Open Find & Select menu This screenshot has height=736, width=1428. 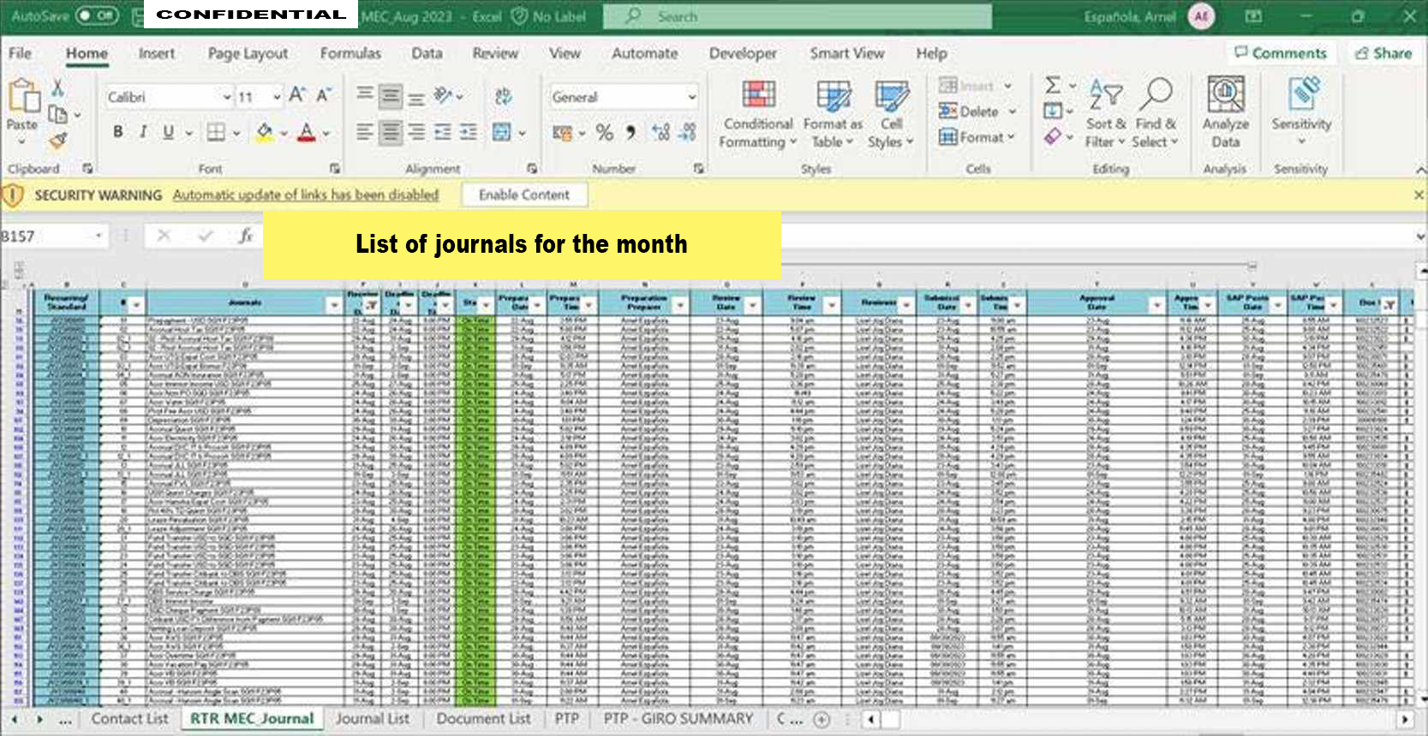(x=1156, y=115)
